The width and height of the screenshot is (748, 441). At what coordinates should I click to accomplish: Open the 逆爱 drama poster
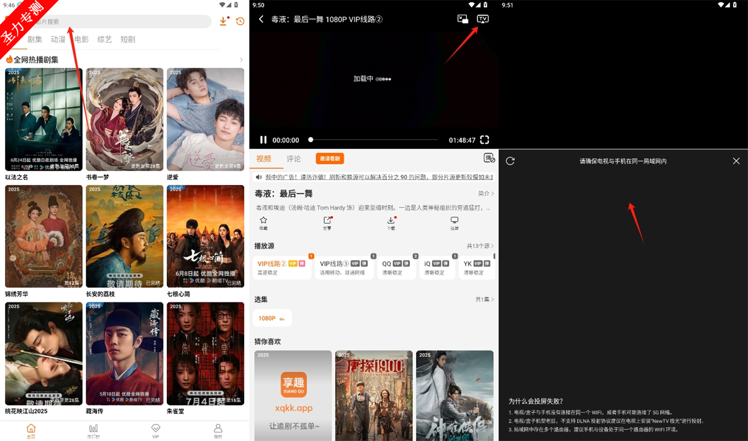(x=206, y=119)
